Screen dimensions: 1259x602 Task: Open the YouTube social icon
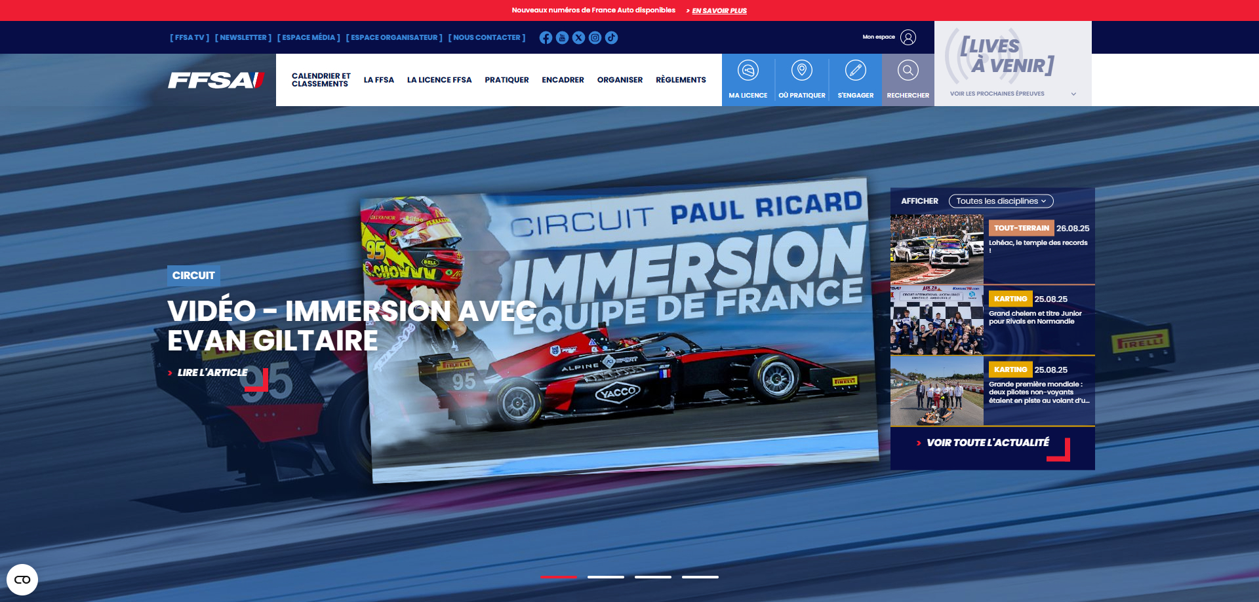pos(562,37)
